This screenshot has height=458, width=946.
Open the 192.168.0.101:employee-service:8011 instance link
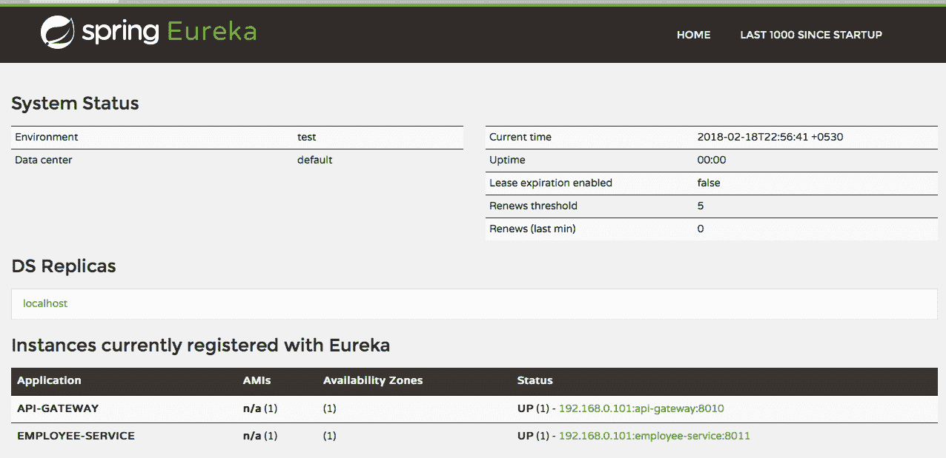(655, 436)
